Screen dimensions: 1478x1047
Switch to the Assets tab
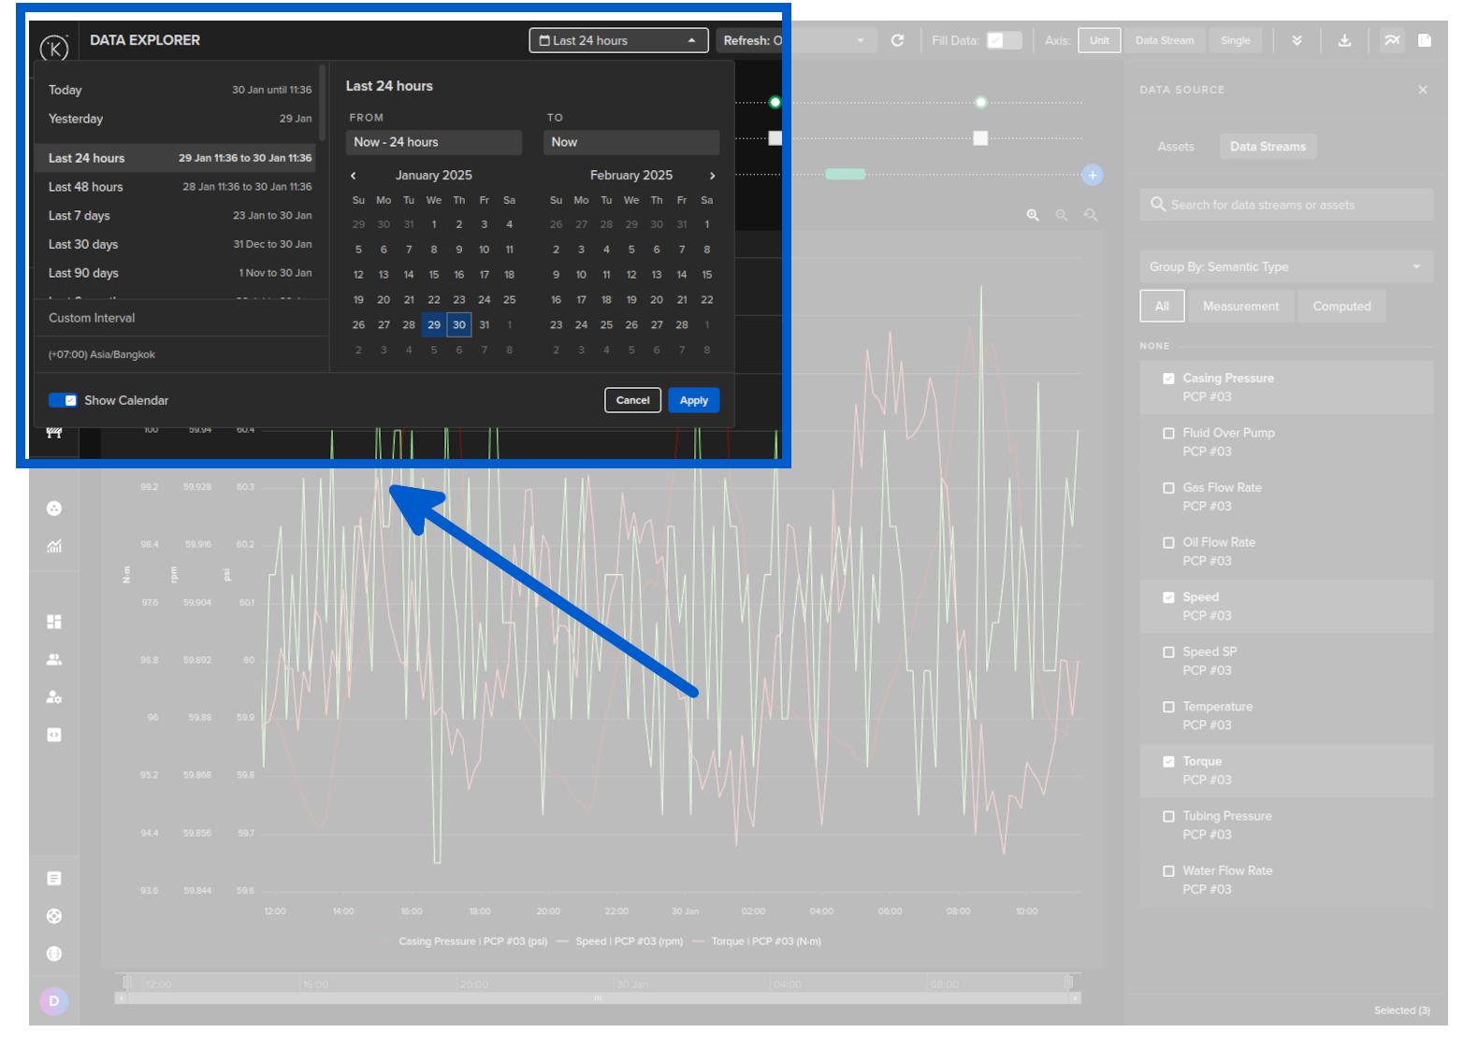coord(1175,147)
